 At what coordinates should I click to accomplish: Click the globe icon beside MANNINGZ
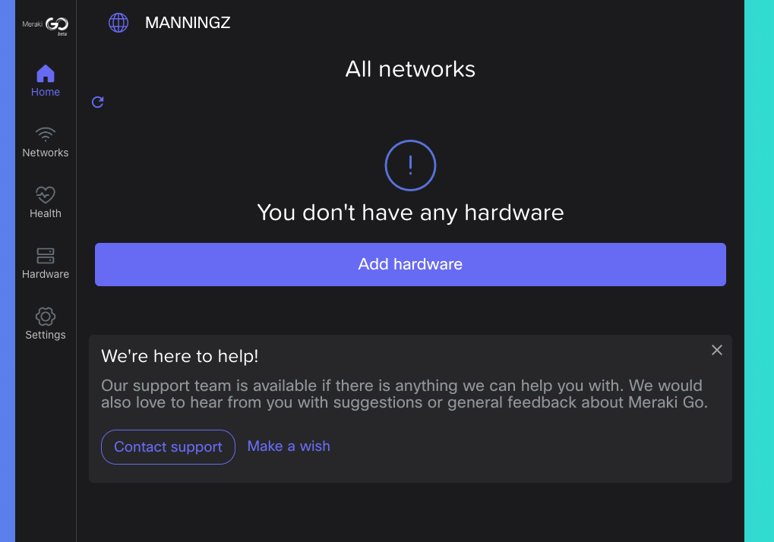[x=118, y=23]
